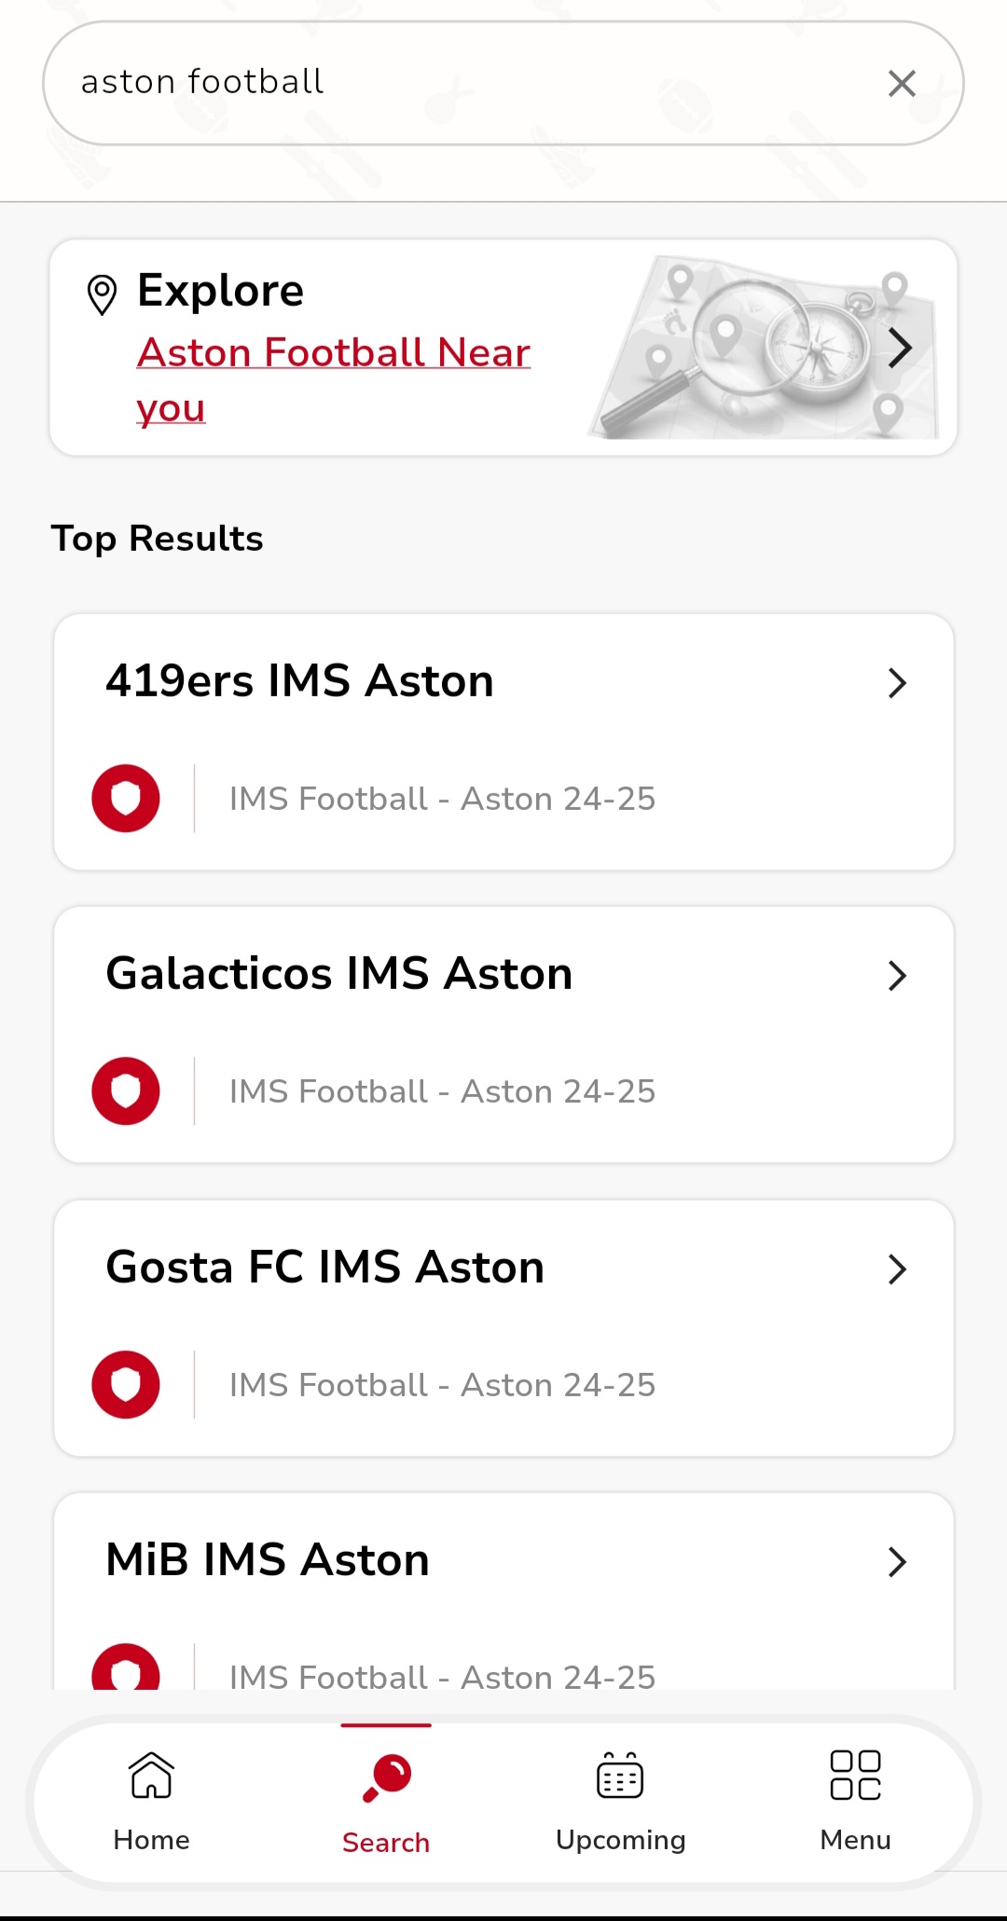Switch to the Upcoming tab label
Image resolution: width=1007 pixels, height=1921 pixels.
621,1840
